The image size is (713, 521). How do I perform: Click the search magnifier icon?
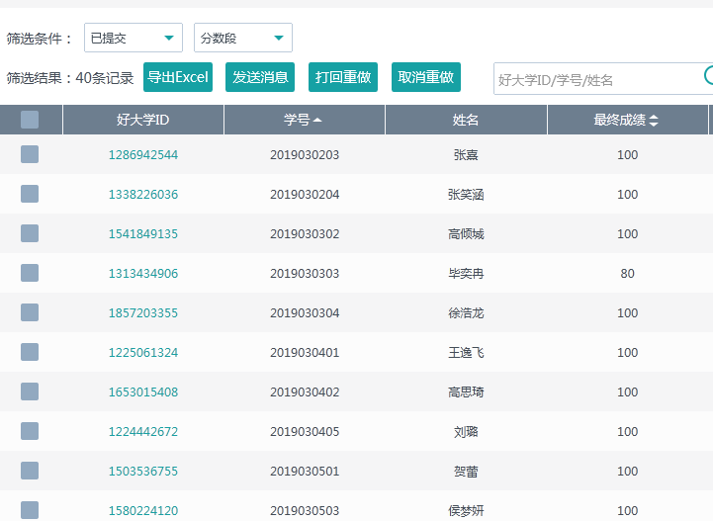(x=708, y=75)
